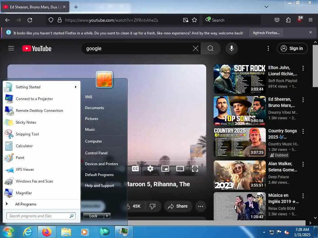Open YouTube settings three-dot menu
The height and width of the screenshot is (238, 318).
tap(268, 48)
